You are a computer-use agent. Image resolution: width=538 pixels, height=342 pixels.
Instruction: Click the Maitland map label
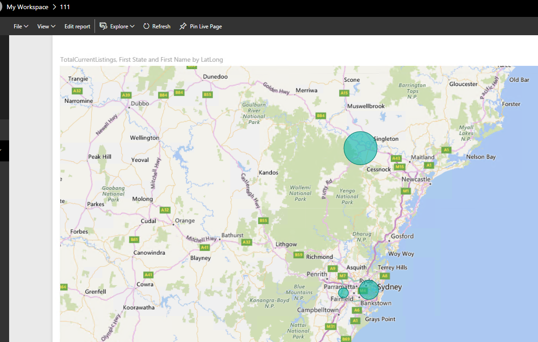click(422, 157)
